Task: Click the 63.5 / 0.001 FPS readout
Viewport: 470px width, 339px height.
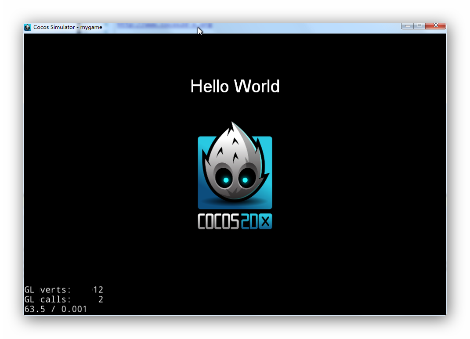Action: (x=55, y=309)
